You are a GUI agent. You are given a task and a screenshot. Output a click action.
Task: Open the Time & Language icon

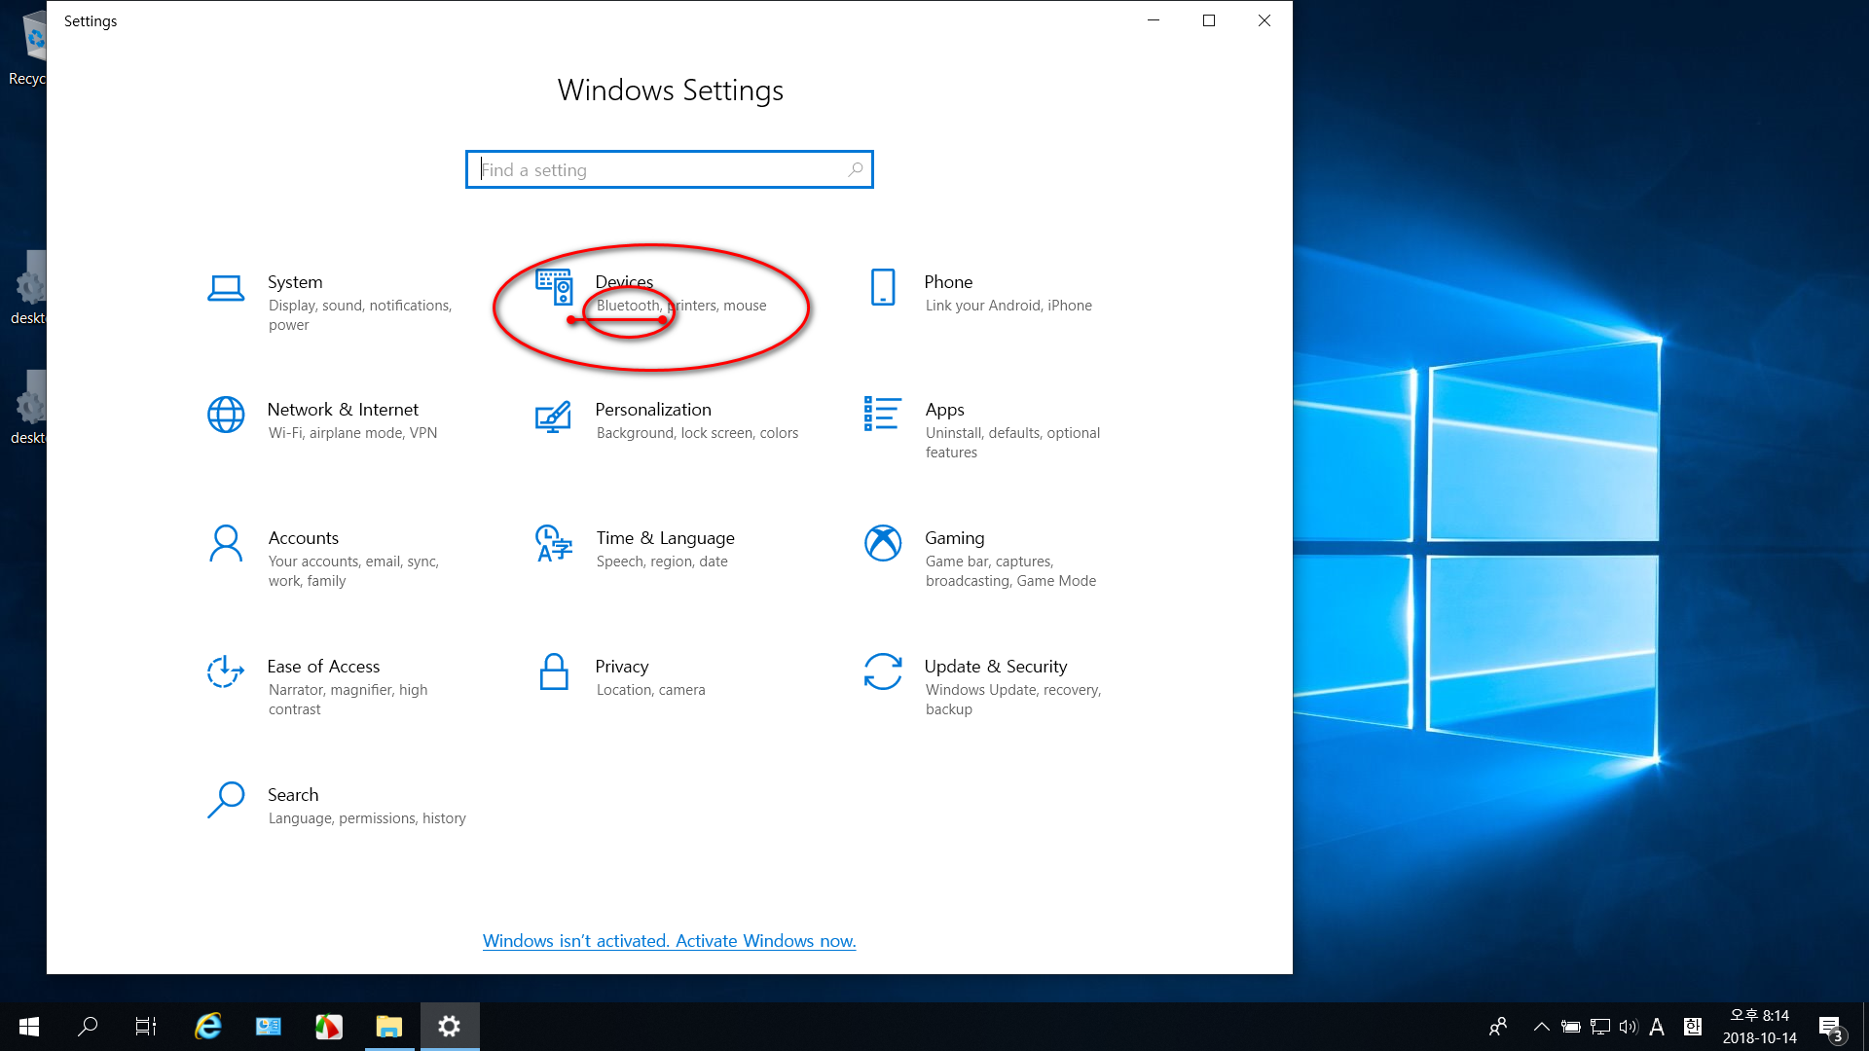tap(554, 543)
